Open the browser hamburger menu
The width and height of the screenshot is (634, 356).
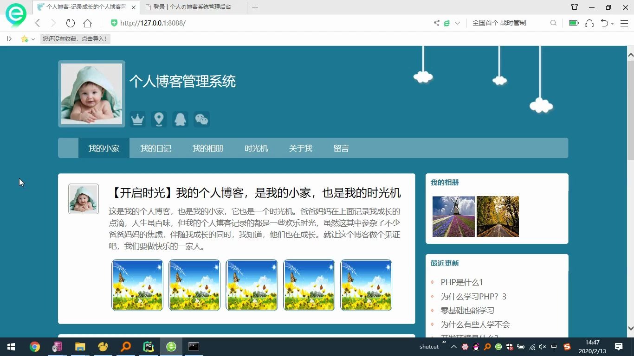(x=624, y=23)
